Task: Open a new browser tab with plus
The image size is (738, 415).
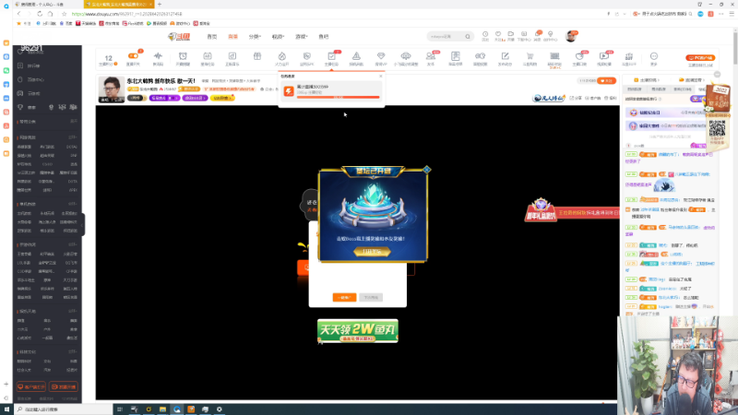Action: tap(159, 5)
